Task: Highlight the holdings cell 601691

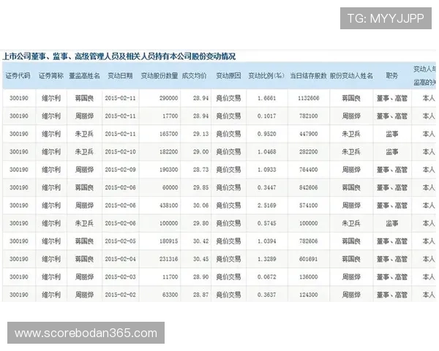Action: (309, 259)
